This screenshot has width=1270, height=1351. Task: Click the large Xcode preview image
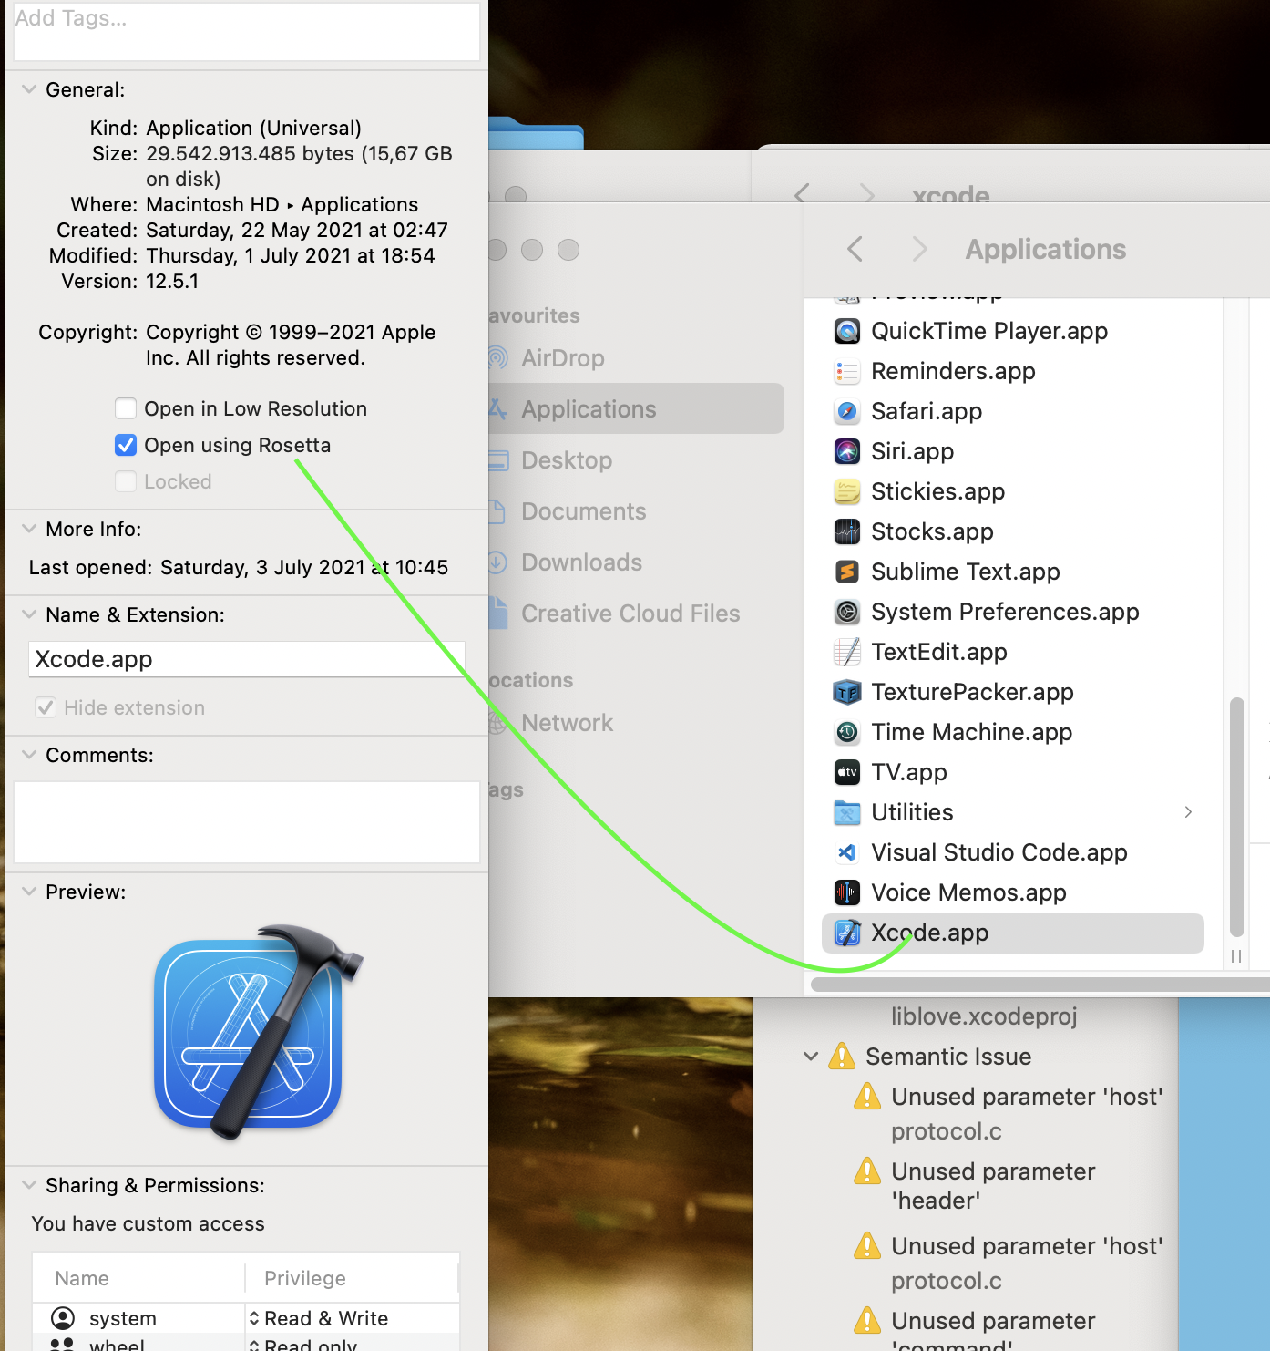coord(259,1032)
